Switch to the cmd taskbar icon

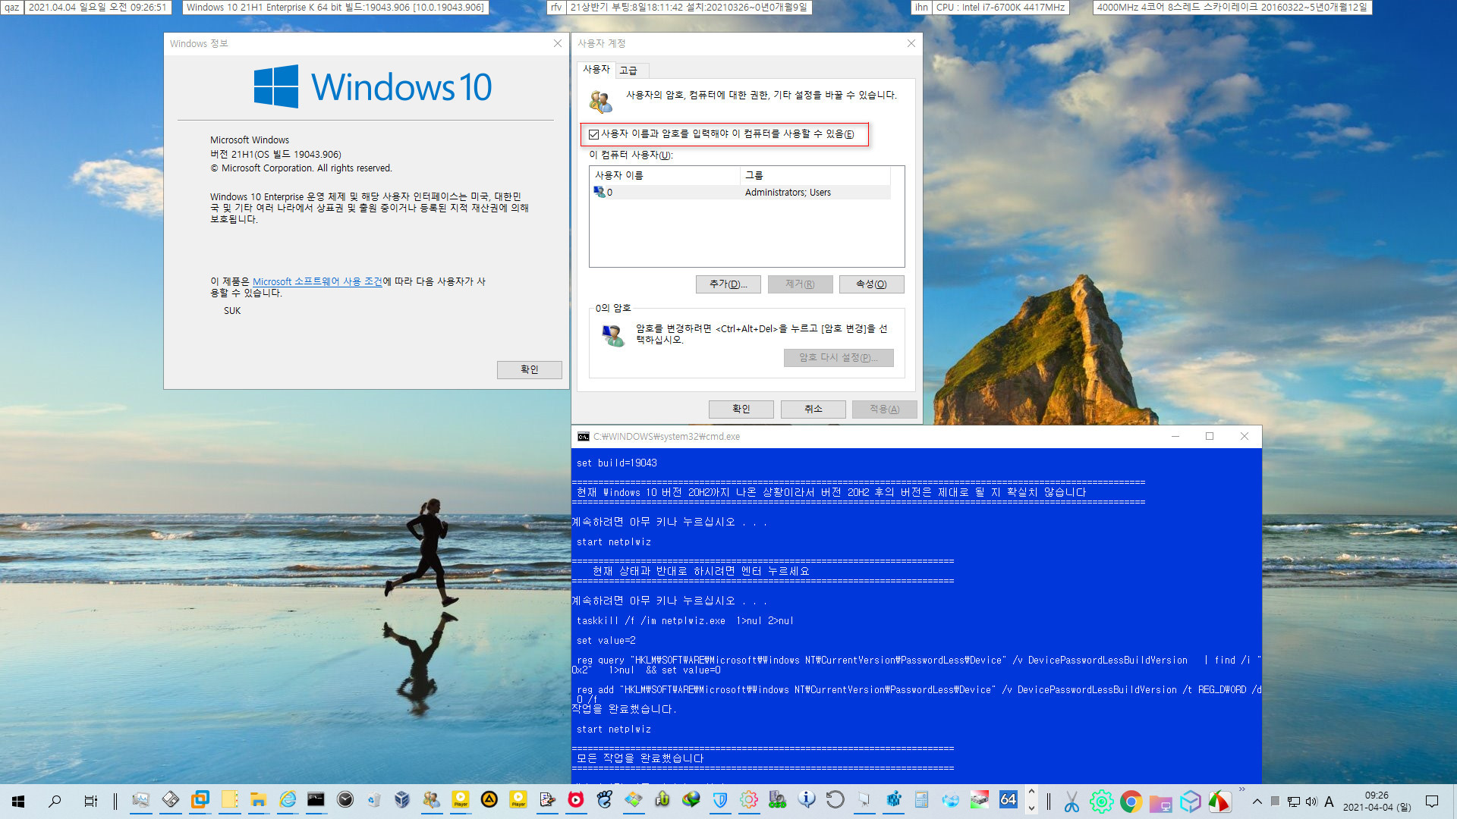point(316,800)
